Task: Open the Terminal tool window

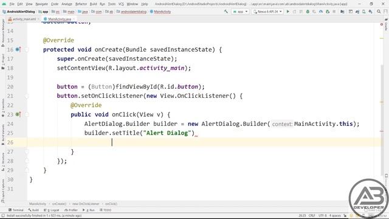Action: pos(16,210)
